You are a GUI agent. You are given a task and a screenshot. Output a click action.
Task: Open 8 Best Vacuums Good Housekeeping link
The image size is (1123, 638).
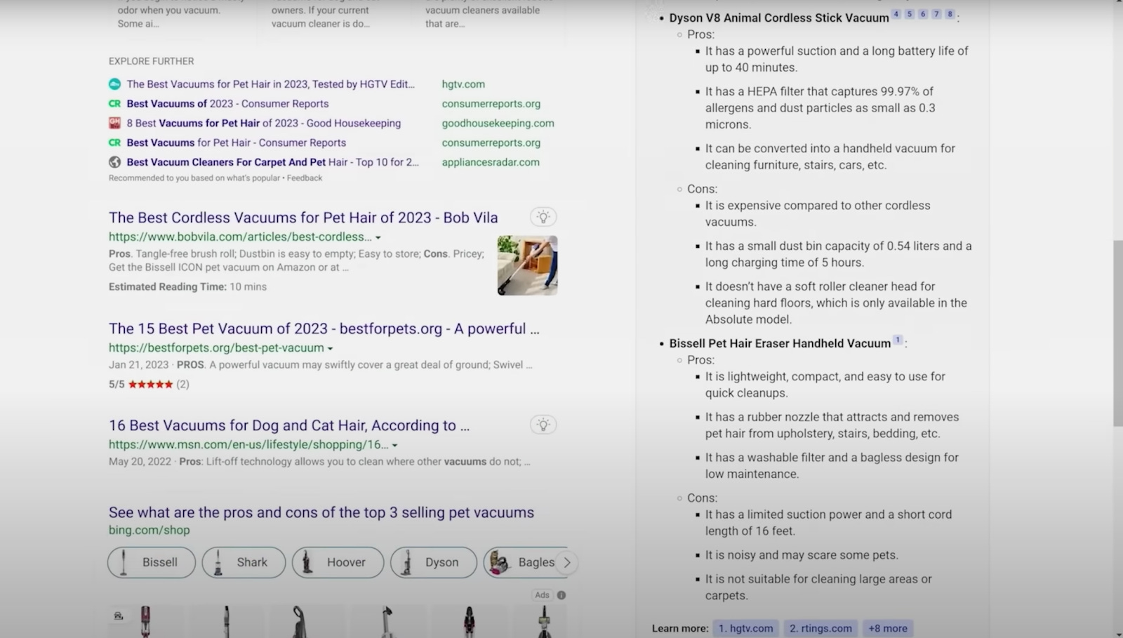(264, 123)
